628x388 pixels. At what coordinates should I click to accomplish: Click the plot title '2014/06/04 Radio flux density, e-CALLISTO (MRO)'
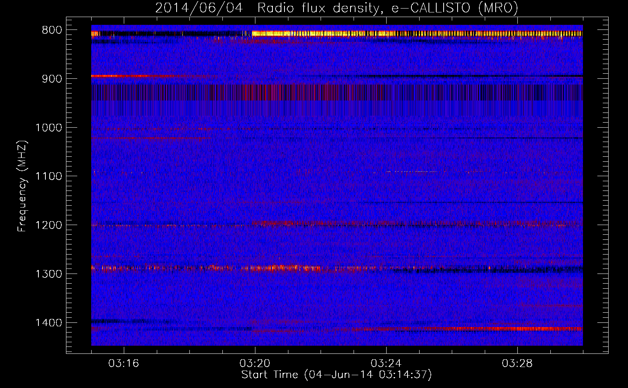point(337,8)
